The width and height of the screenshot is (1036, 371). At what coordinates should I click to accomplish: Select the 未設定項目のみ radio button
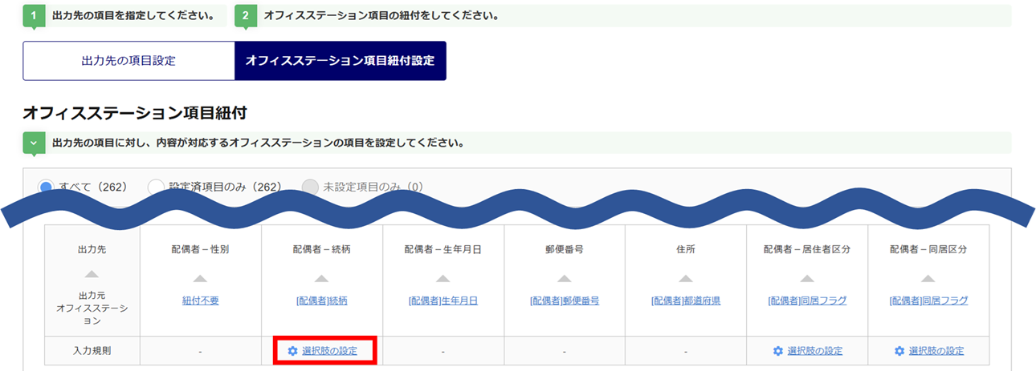(309, 187)
